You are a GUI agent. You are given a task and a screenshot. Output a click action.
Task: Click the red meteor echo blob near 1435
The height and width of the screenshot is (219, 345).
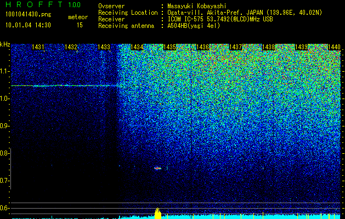tap(157, 168)
